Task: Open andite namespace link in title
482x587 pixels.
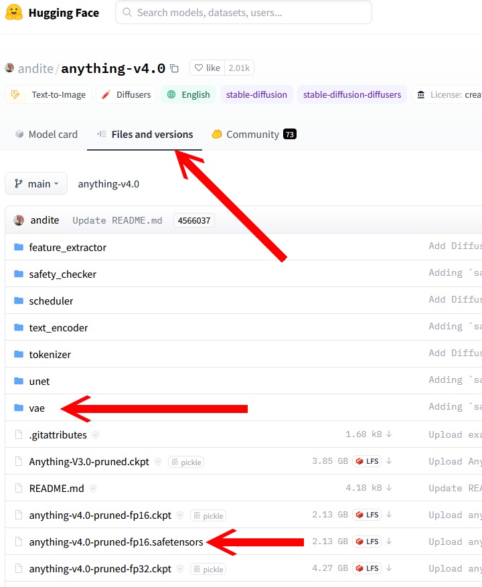Action: pos(35,68)
